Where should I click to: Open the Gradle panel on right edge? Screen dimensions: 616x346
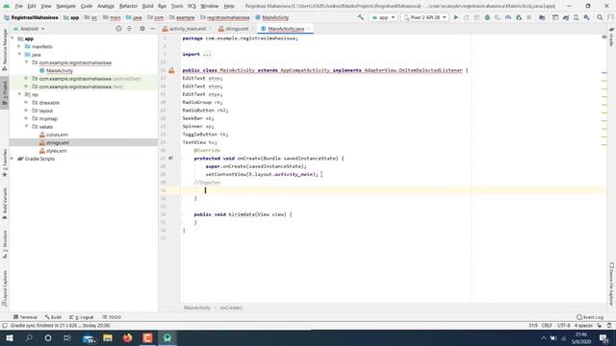click(612, 37)
